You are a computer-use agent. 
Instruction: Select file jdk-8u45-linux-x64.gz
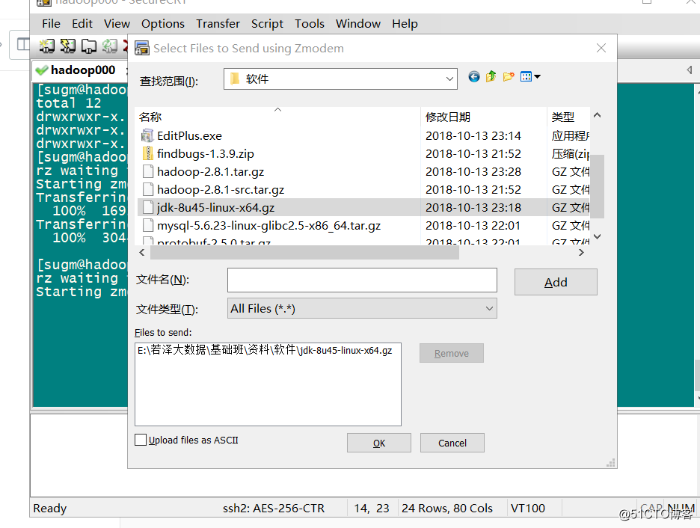pyautogui.click(x=215, y=208)
